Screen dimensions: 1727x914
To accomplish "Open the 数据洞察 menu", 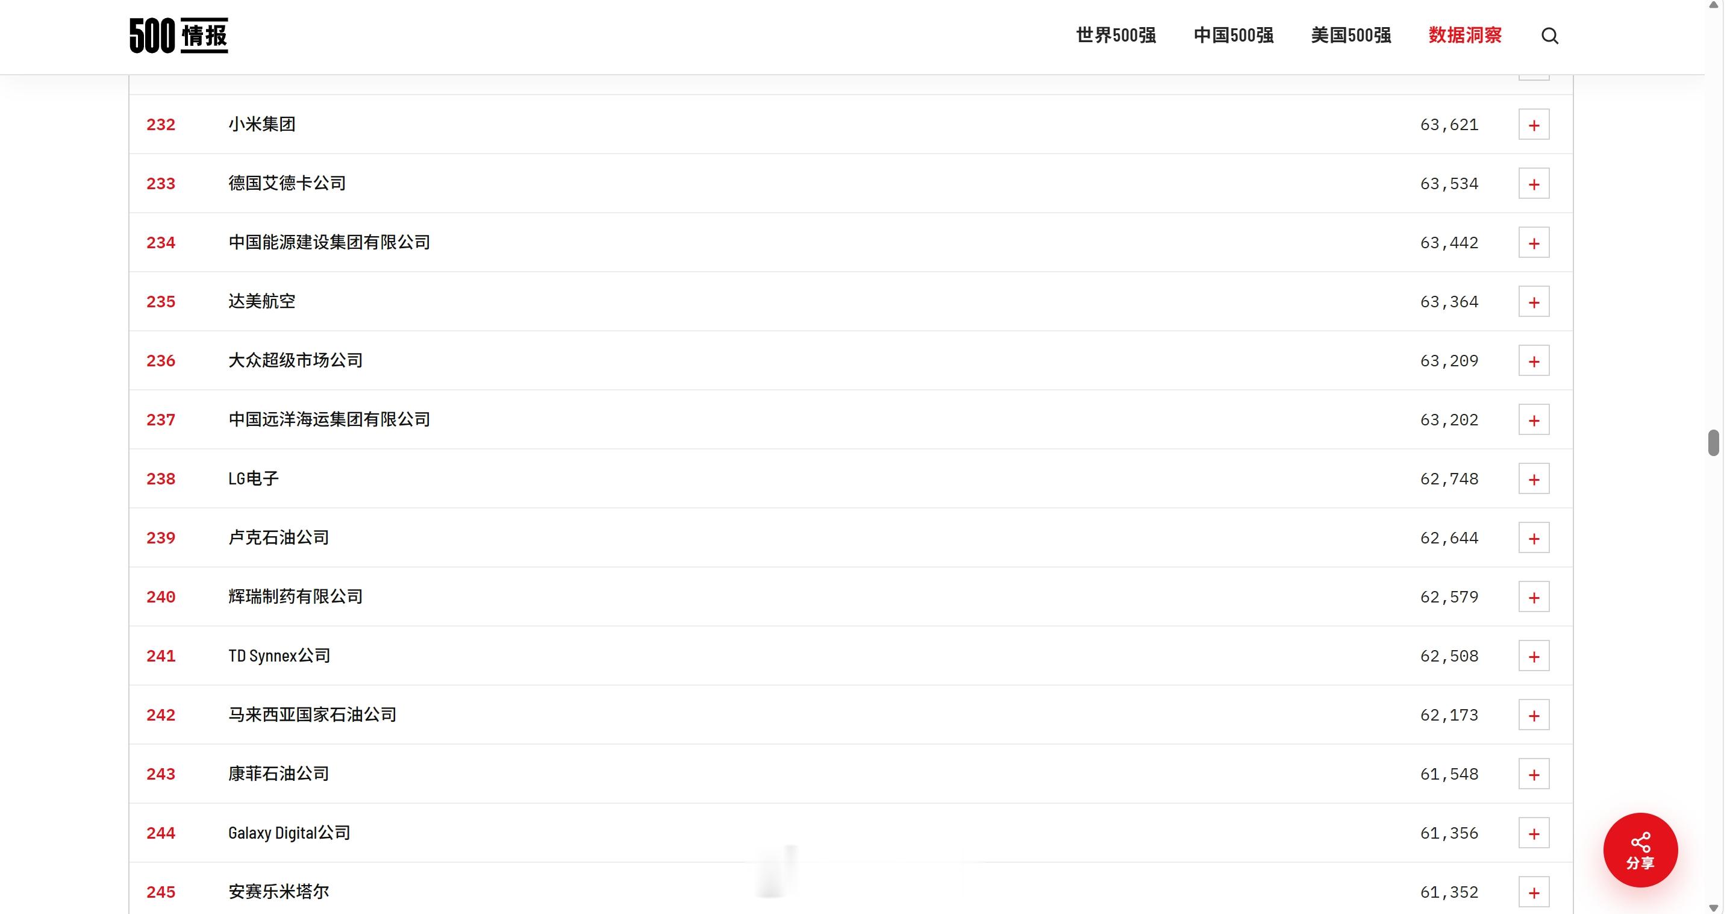I will point(1465,35).
